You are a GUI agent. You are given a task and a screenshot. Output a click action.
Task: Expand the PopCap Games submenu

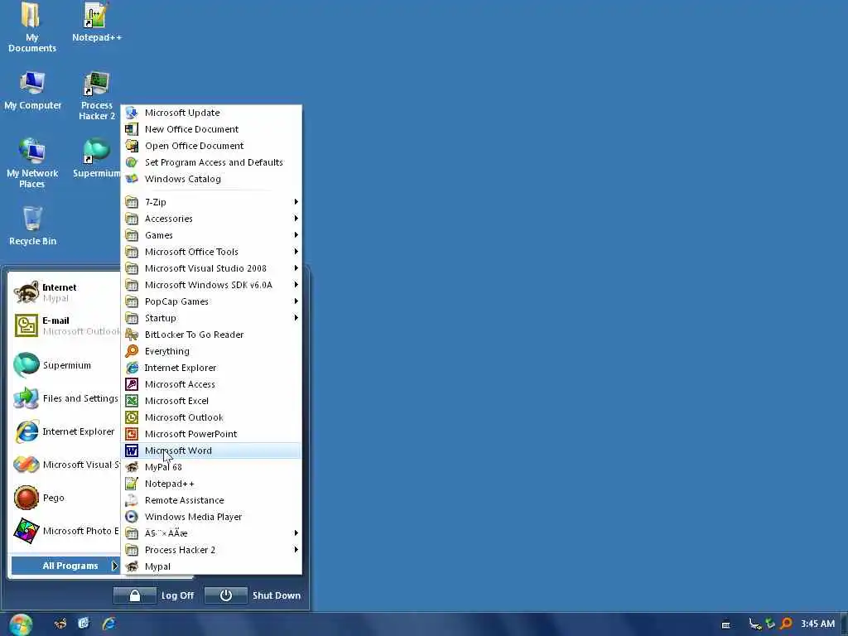pos(211,301)
